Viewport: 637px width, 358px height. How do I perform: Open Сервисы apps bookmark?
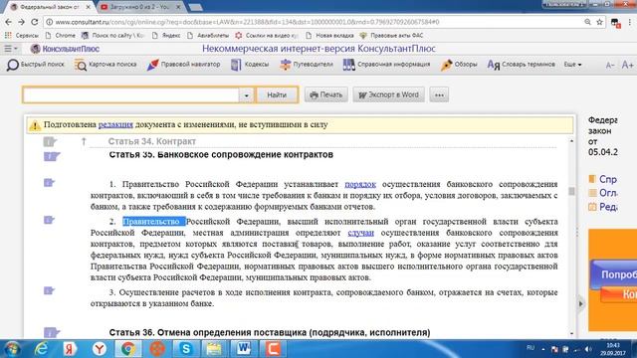point(22,36)
